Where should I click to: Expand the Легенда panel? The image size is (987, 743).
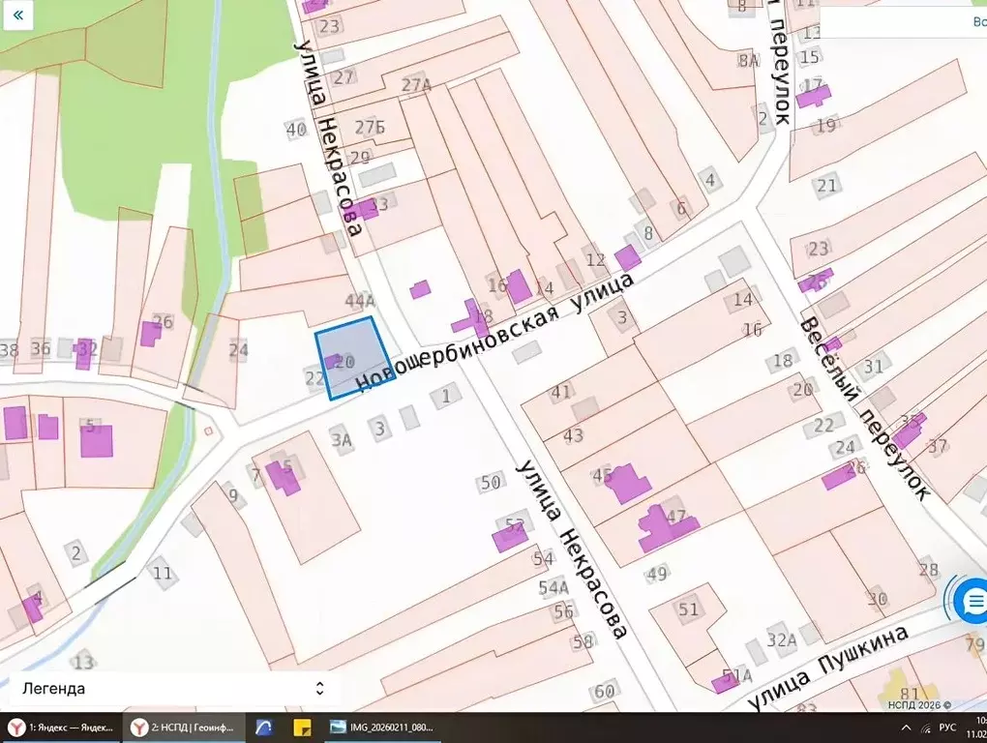pos(164,689)
